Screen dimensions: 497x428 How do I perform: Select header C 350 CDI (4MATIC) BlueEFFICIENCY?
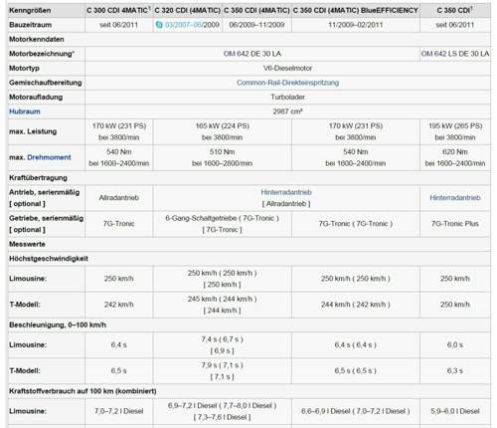pyautogui.click(x=356, y=10)
